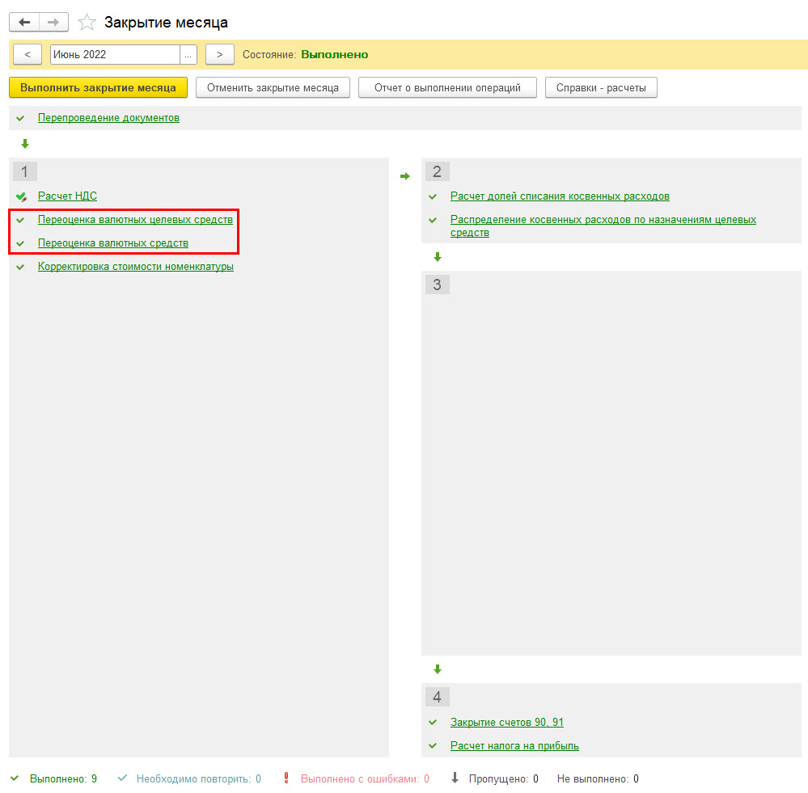The width and height of the screenshot is (808, 793).
Task: Go to previous month period
Action: (x=27, y=54)
